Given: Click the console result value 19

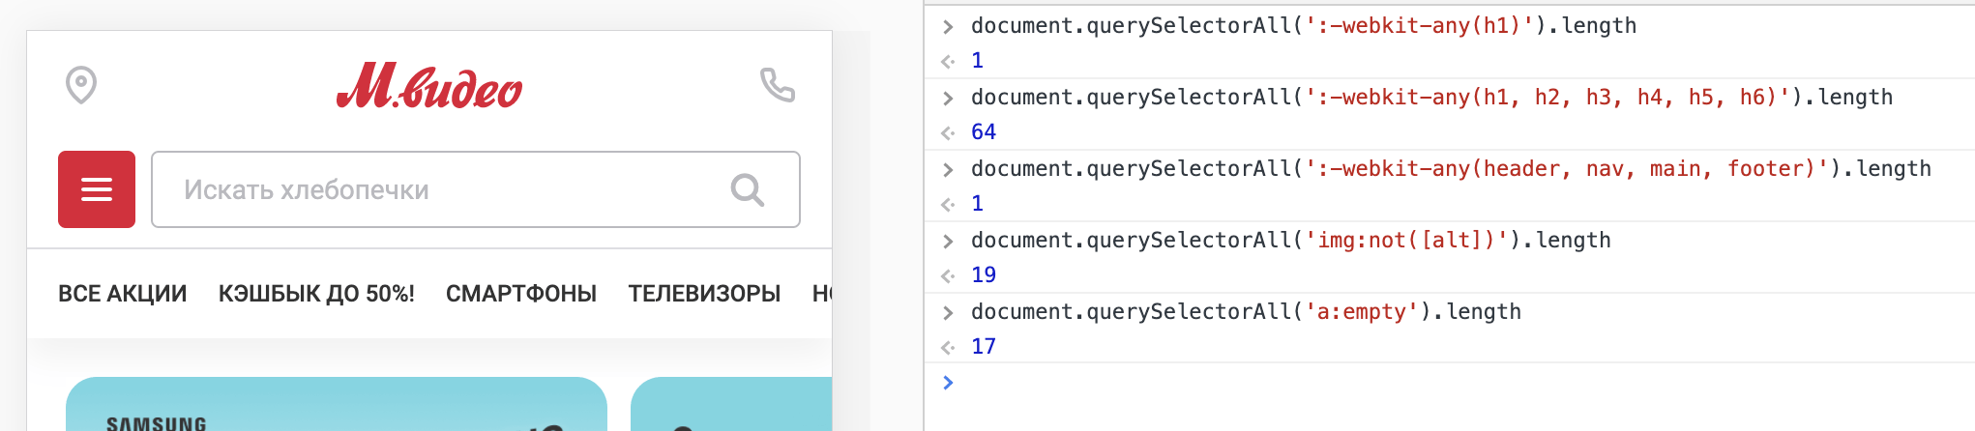Looking at the screenshot, I should pyautogui.click(x=984, y=275).
